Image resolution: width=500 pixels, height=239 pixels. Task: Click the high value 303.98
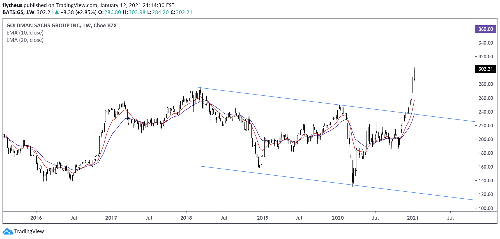tap(137, 12)
